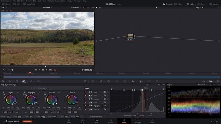
Task: Toggle loop playback
Action: tap(55, 70)
